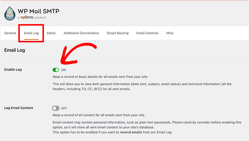Go to the Smart Routing tab
This screenshot has height=141, width=249.
[118, 33]
